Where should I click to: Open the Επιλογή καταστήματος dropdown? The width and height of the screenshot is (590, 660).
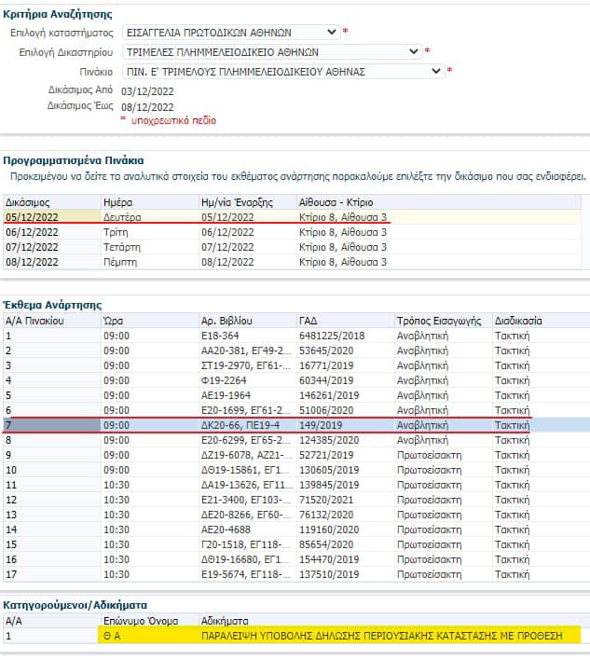pos(231,33)
